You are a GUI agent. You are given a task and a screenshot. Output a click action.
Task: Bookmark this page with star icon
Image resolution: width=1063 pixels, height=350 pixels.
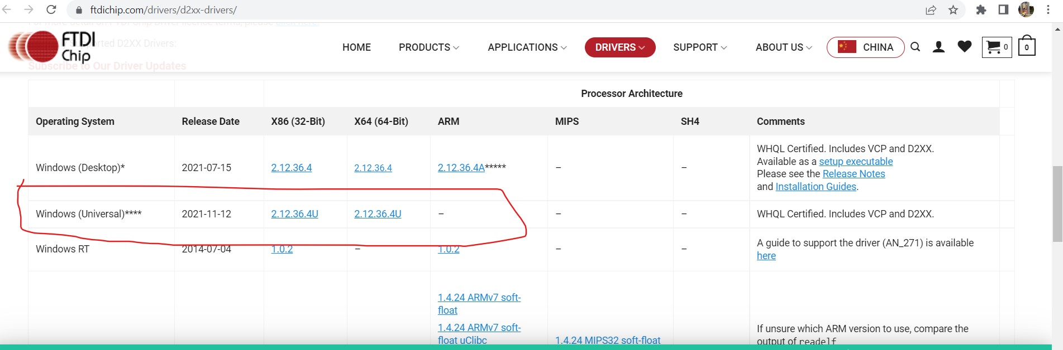953,10
